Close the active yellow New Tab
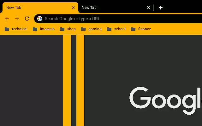 pyautogui.click(x=73, y=8)
